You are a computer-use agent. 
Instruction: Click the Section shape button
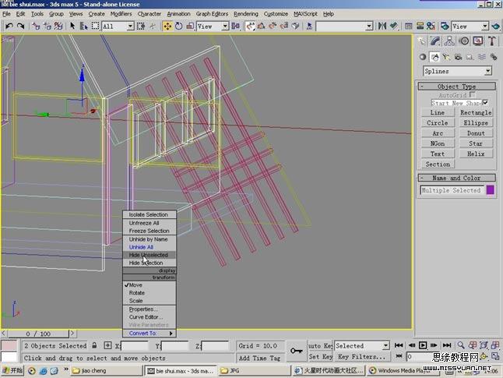(x=438, y=164)
